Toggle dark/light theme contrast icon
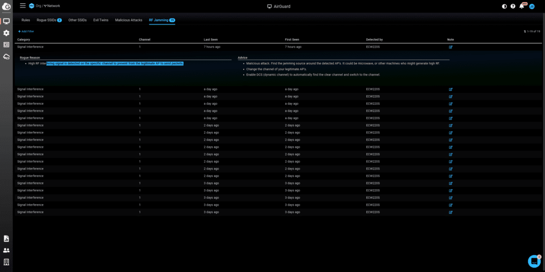545x272 pixels. click(505, 6)
